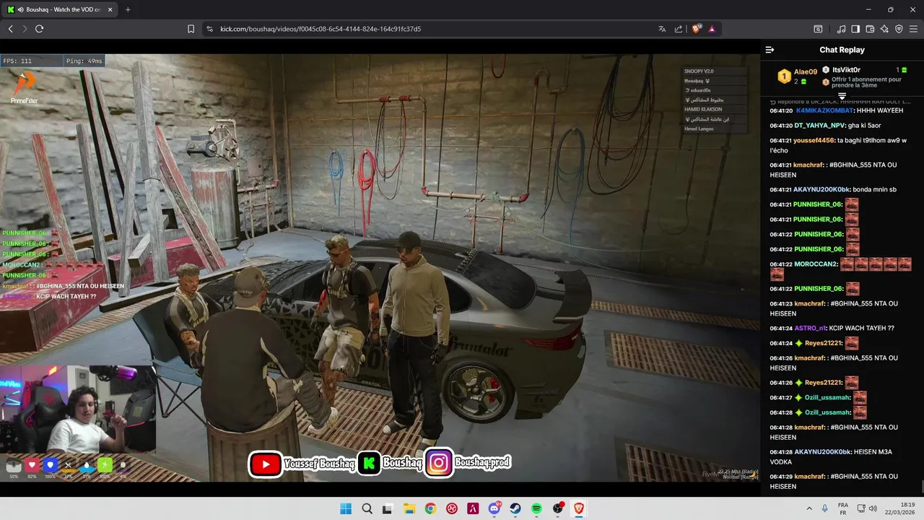Open Windows Start menu
Screen dimensions: 924x520
(345, 508)
